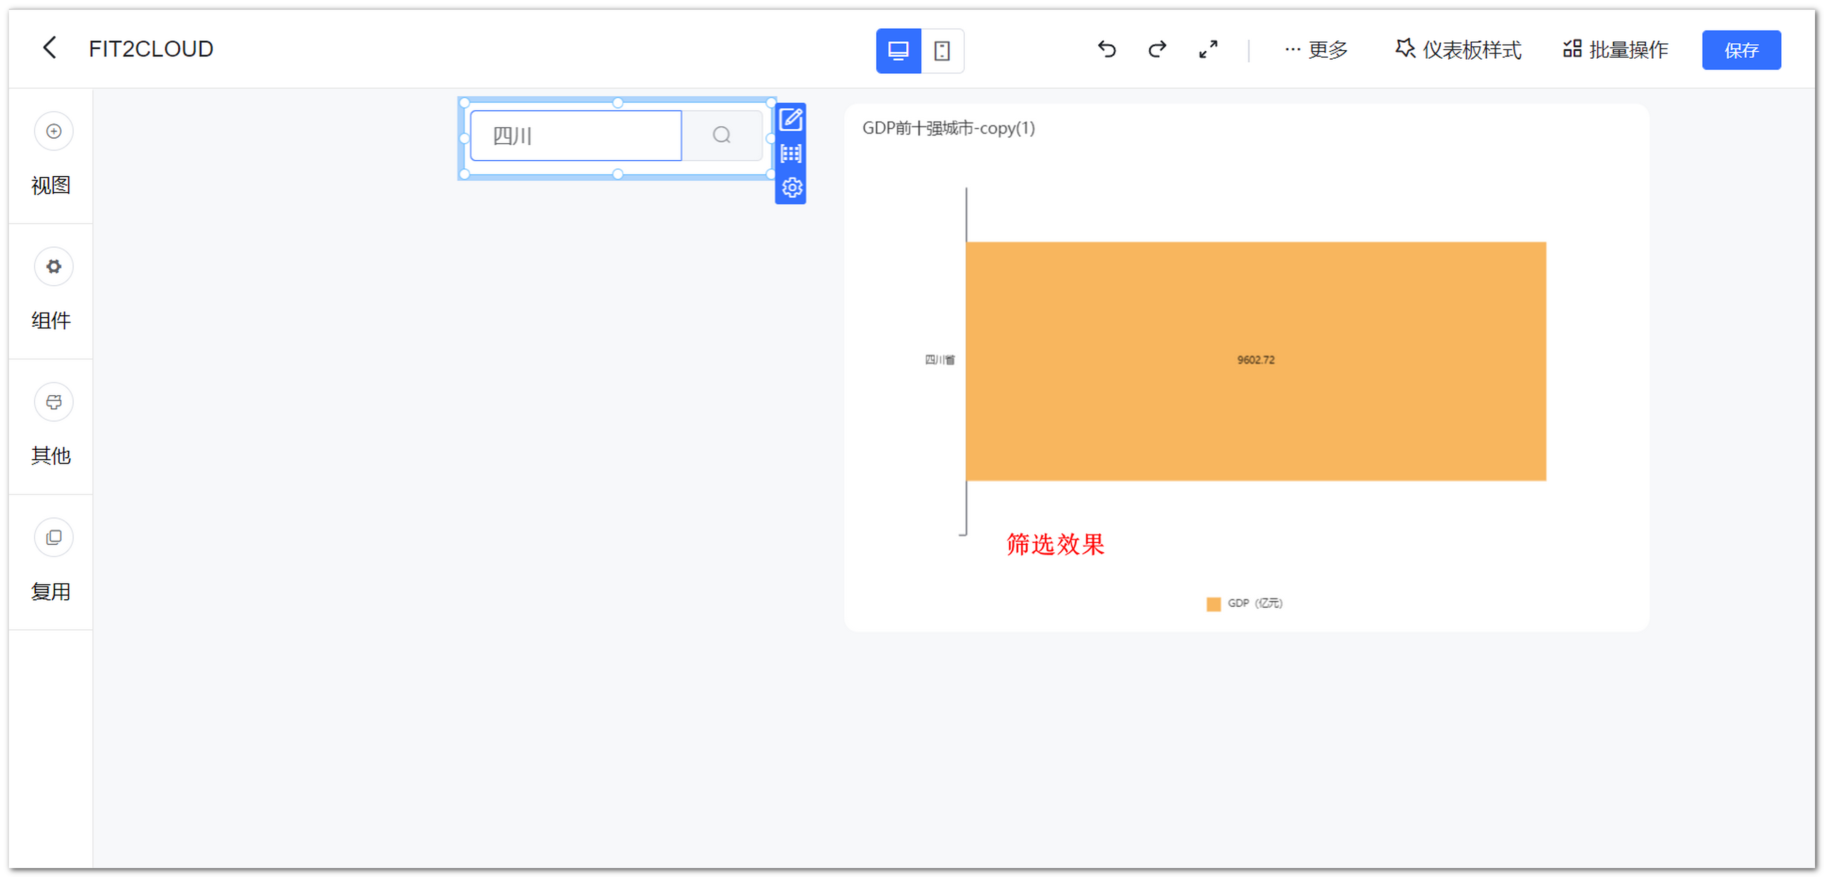Open the filter component settings gear
This screenshot has width=1824, height=877.
pos(792,188)
